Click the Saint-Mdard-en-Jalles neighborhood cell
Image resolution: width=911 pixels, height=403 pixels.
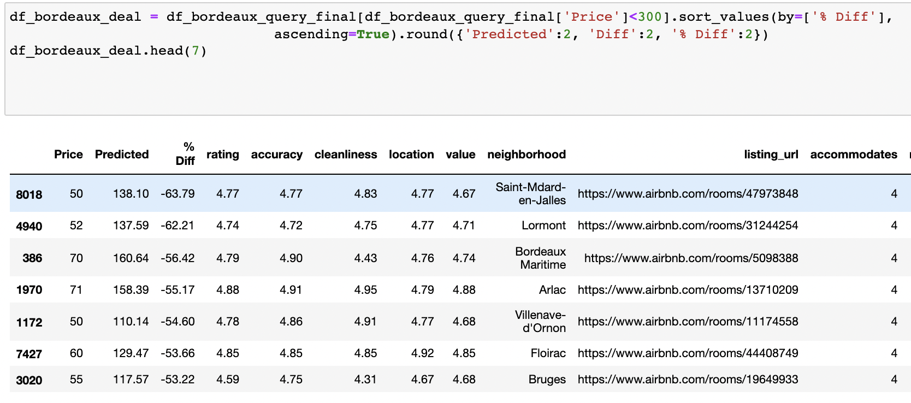[531, 194]
